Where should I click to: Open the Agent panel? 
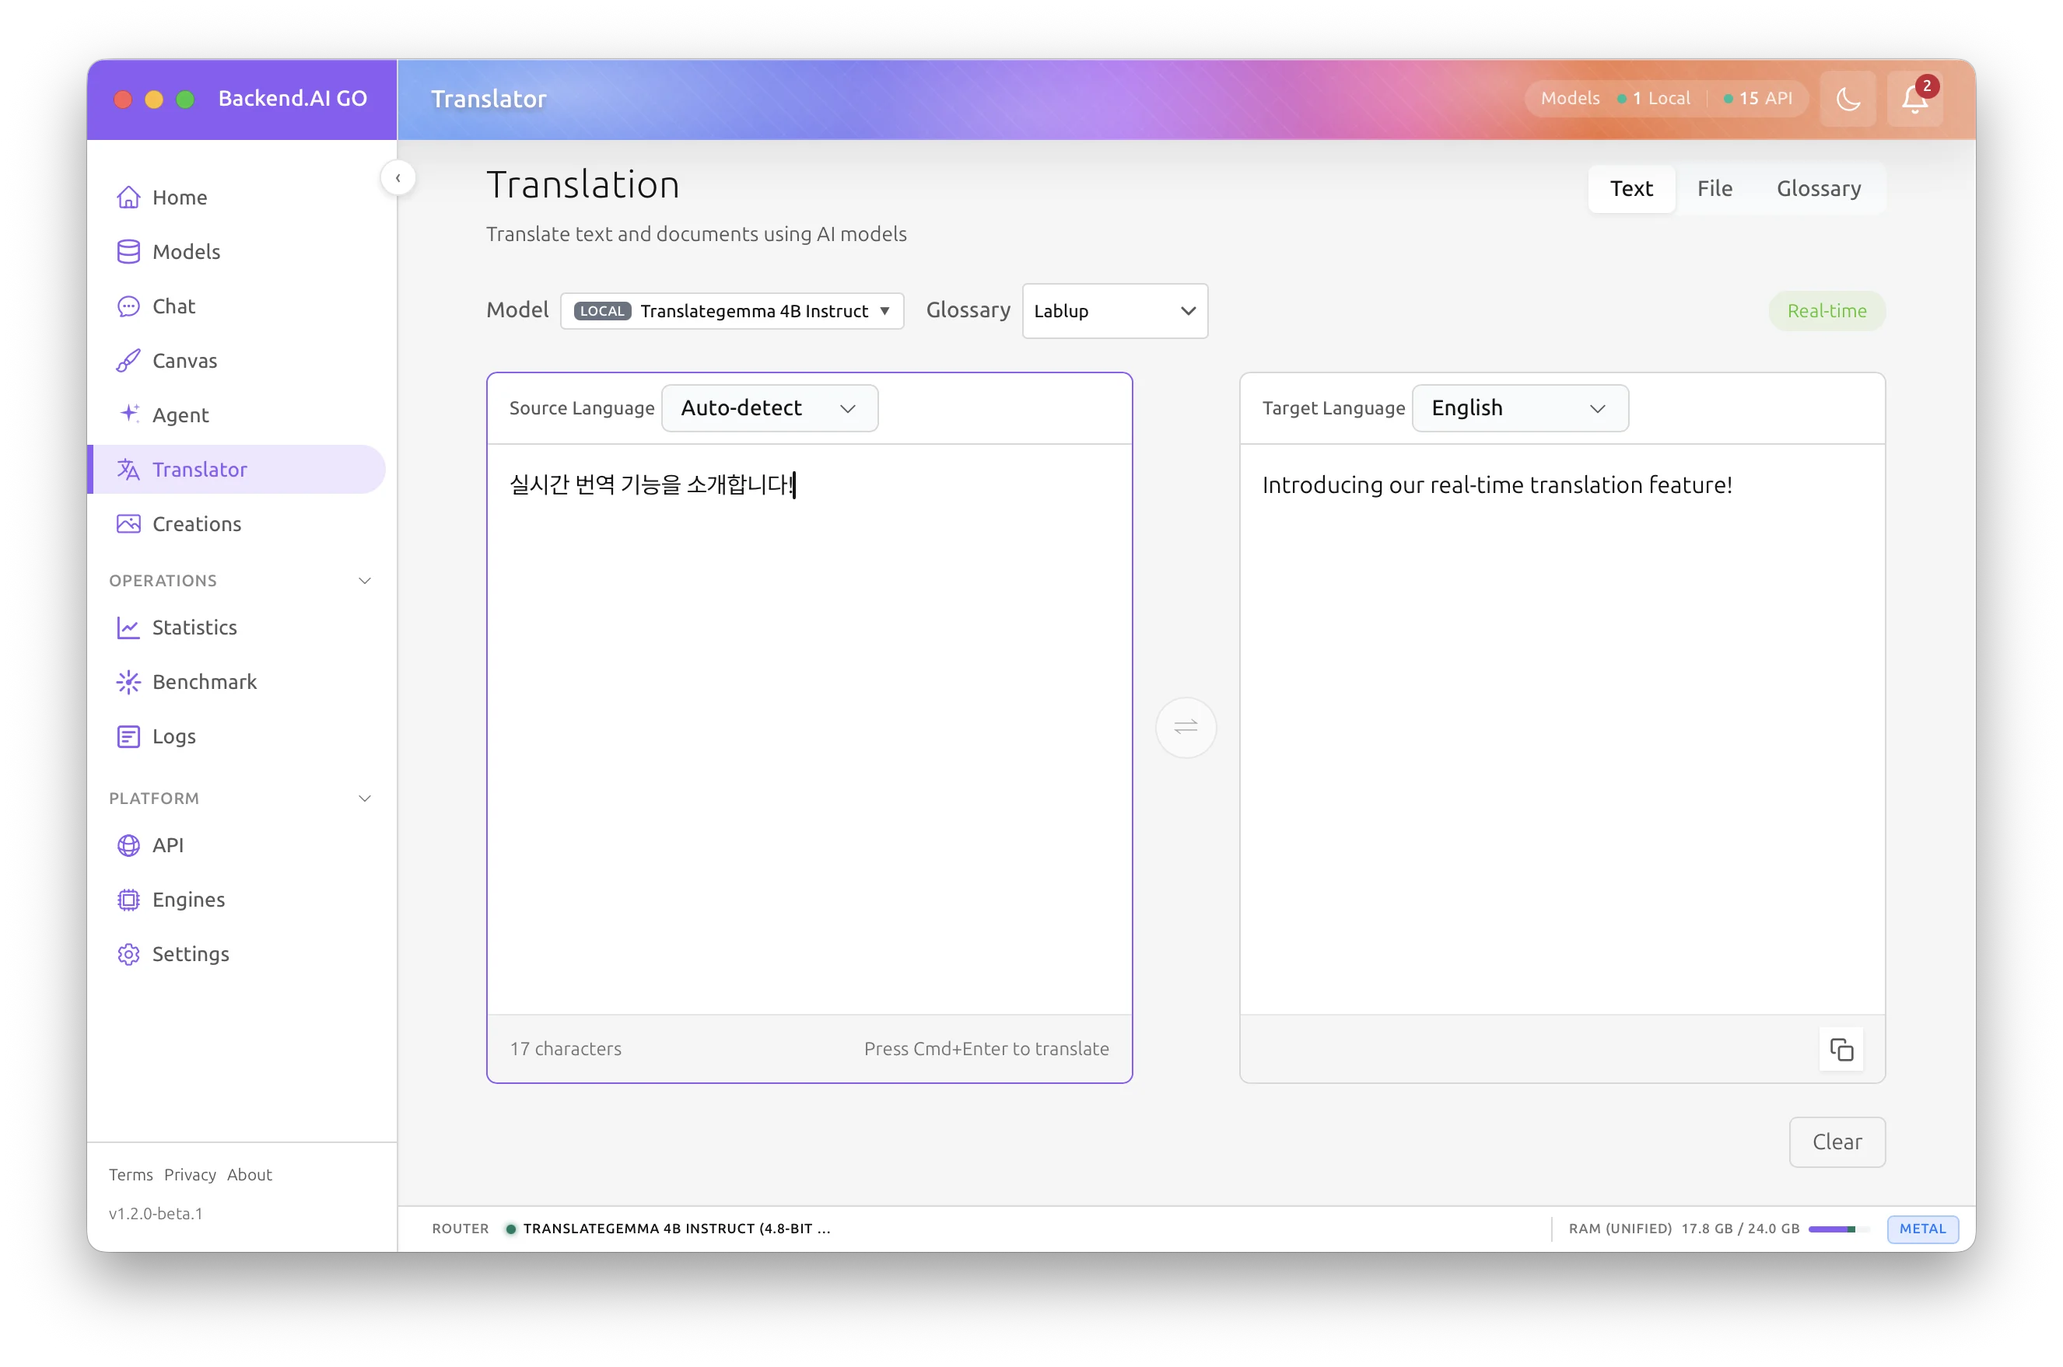180,415
